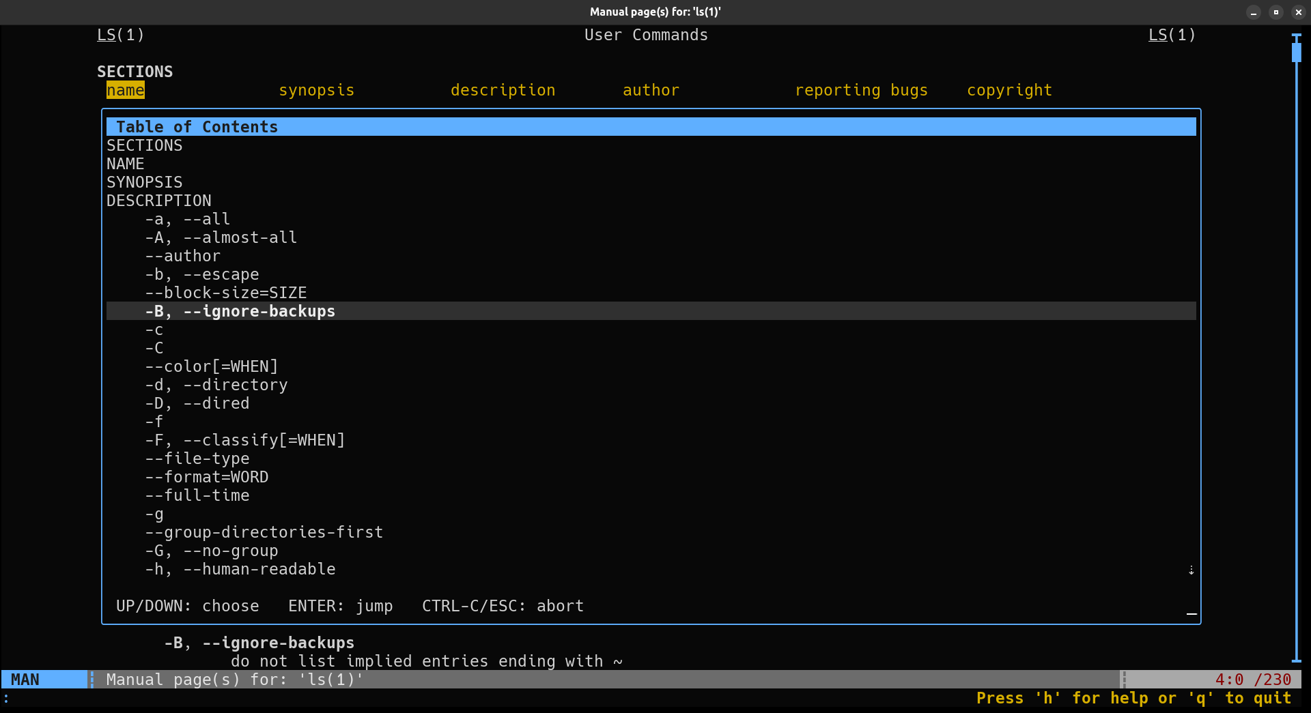Select the SYNOPSIS entry
Viewport: 1311px width, 713px height.
click(144, 181)
